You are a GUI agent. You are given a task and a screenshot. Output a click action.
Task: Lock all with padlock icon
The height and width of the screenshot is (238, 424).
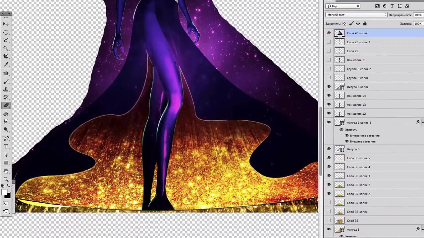365,23
